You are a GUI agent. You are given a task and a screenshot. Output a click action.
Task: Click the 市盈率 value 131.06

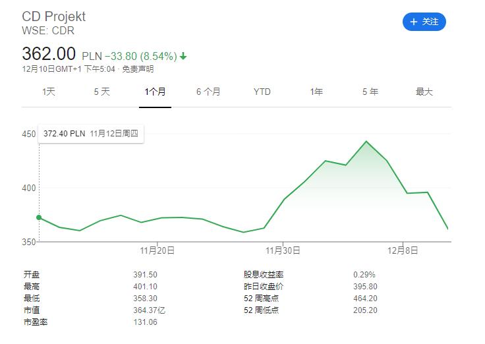pos(145,322)
